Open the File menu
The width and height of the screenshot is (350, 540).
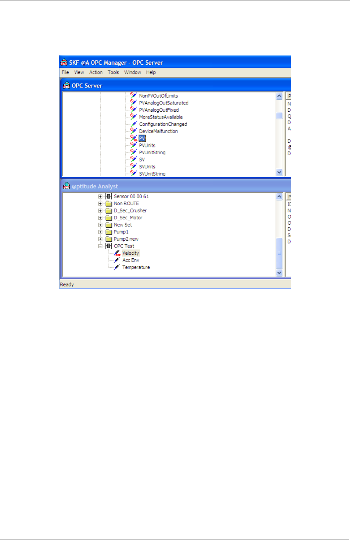tap(65, 72)
